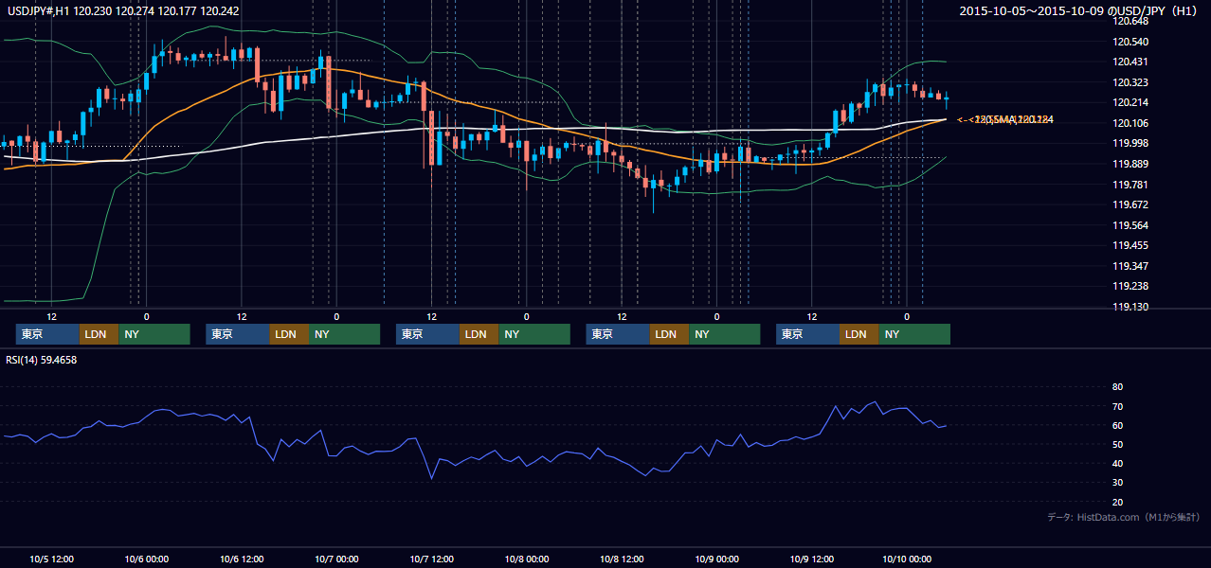Choose the 119.781 axis value
Screen dimensions: 1211x568
tap(1131, 185)
